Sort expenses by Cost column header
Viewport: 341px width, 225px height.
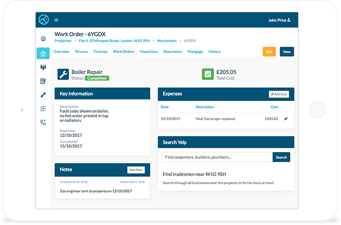(x=274, y=107)
